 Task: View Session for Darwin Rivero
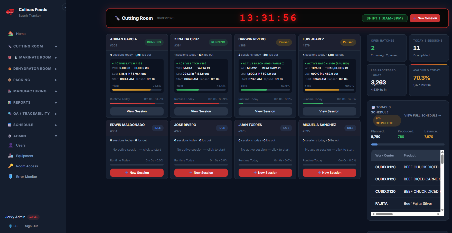tap(265, 111)
